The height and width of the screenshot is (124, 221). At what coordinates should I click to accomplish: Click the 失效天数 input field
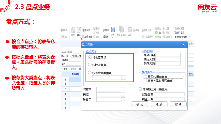click(168, 63)
